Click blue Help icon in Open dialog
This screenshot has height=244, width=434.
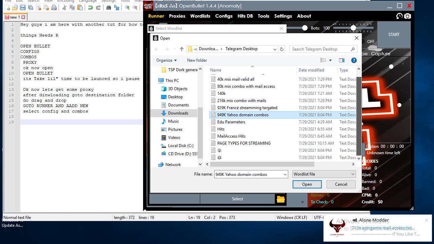pyautogui.click(x=354, y=60)
